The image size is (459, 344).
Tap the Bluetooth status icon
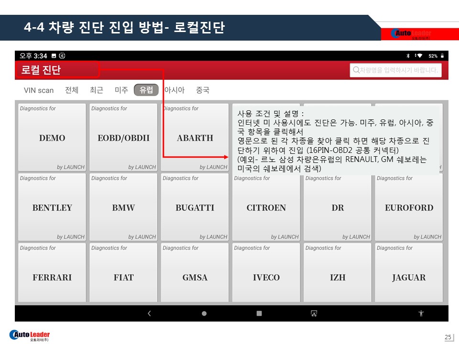point(408,55)
